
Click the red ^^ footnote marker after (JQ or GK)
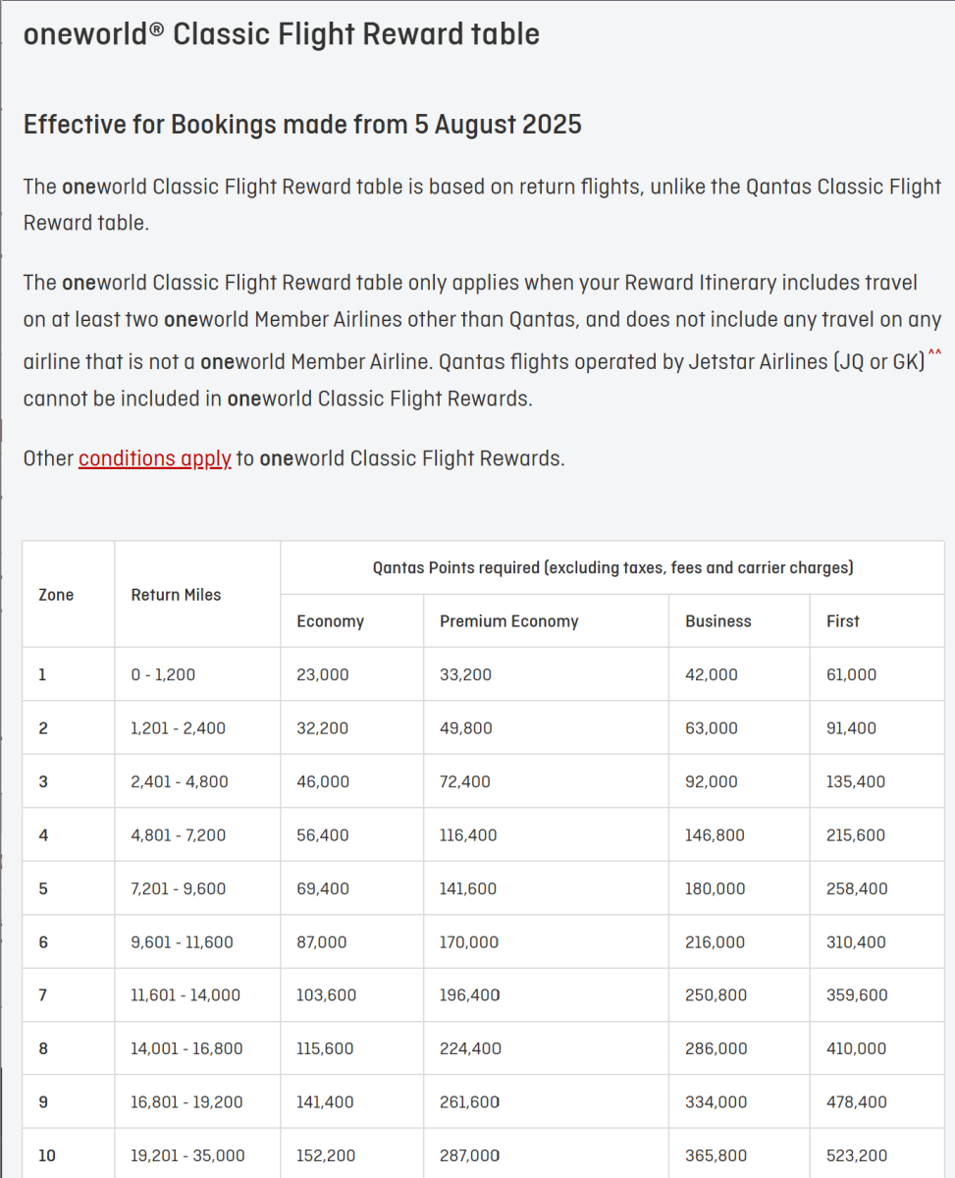933,354
